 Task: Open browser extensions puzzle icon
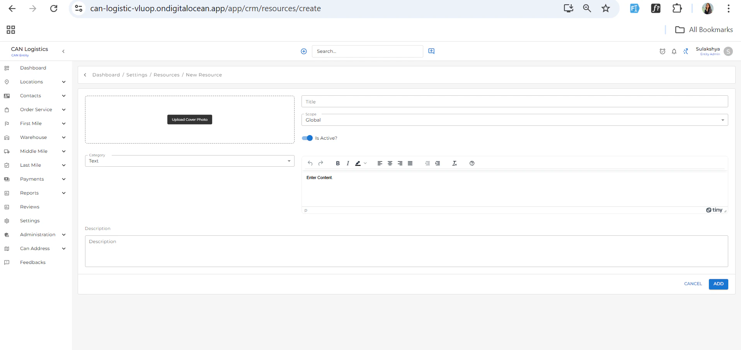point(677,8)
